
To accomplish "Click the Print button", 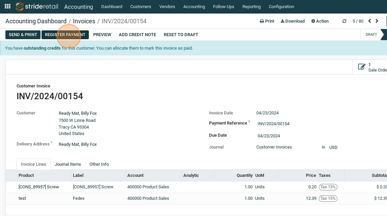I will (x=267, y=21).
